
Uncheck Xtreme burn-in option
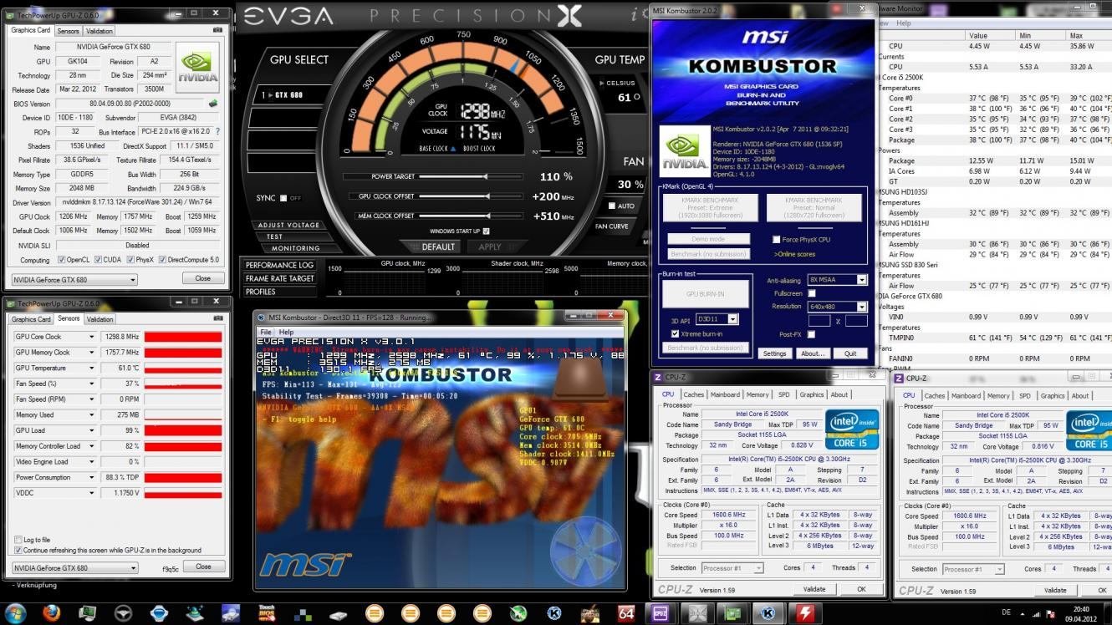tap(675, 334)
